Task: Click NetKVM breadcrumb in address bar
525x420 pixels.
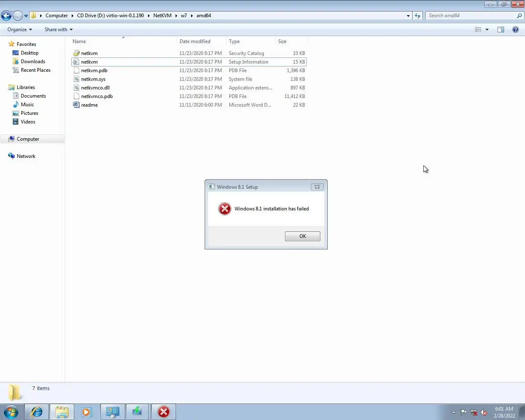Action: coord(162,16)
